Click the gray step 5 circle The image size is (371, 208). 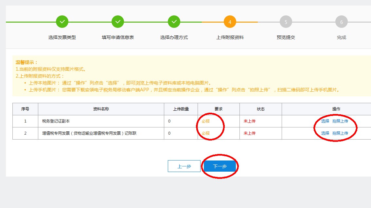tap(286, 22)
